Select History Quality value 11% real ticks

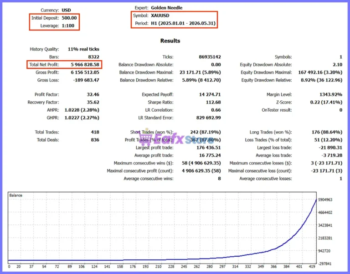click(83, 49)
